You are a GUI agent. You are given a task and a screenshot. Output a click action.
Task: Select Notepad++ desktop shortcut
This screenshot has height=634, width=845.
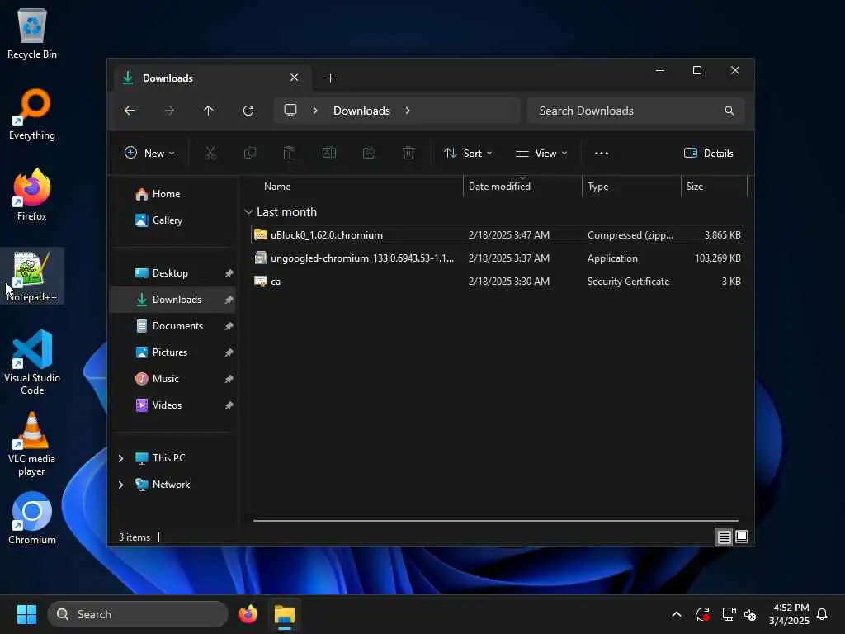32,276
